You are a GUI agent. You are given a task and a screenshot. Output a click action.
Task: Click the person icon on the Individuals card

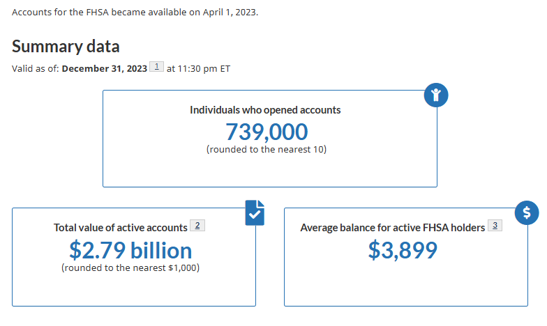coord(436,95)
